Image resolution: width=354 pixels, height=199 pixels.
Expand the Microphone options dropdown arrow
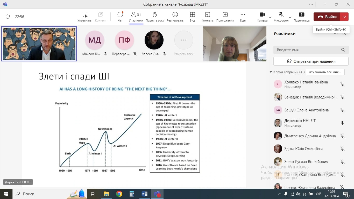click(290, 17)
